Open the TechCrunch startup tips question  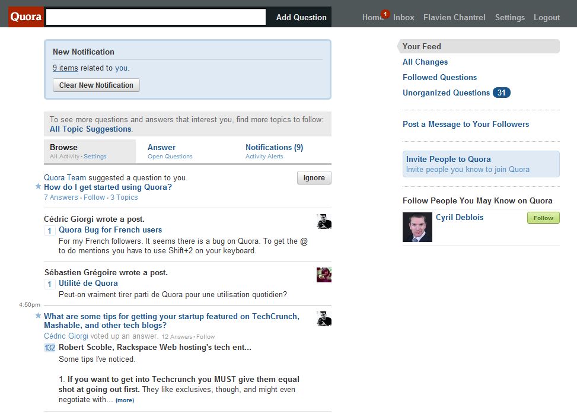[171, 321]
